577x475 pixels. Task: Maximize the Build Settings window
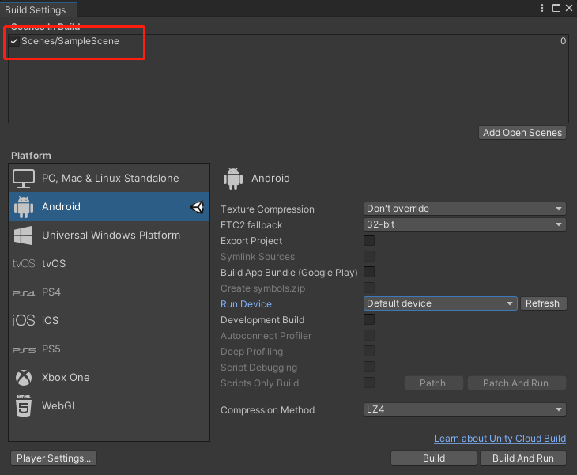pos(556,8)
